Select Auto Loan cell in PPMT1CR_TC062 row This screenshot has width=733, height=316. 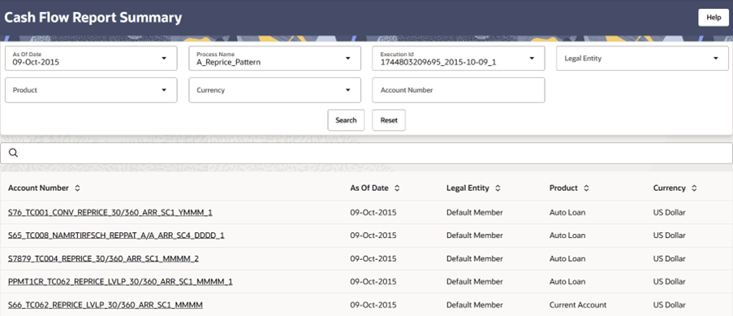coord(567,282)
